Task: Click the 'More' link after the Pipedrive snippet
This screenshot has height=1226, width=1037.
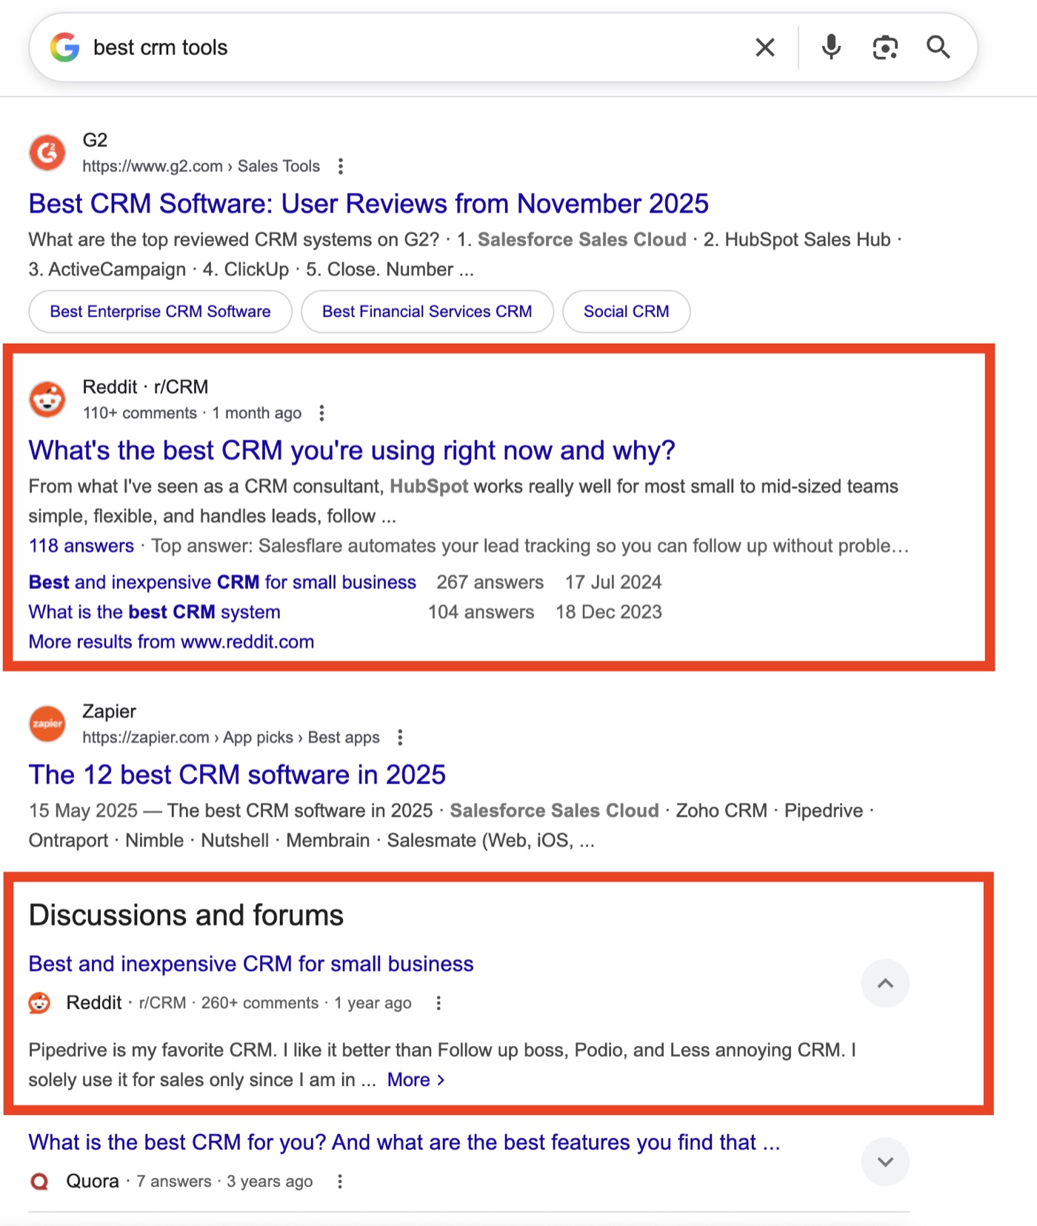Action: pyautogui.click(x=416, y=1080)
